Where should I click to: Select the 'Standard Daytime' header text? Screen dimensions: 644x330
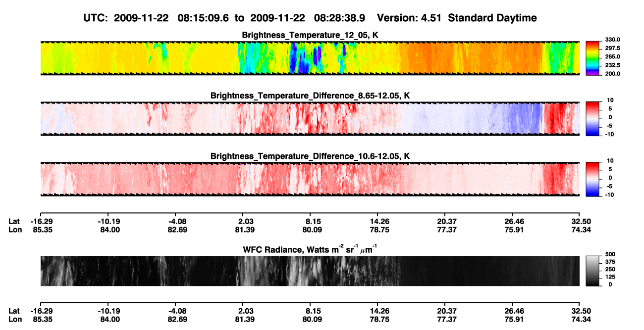coord(493,18)
